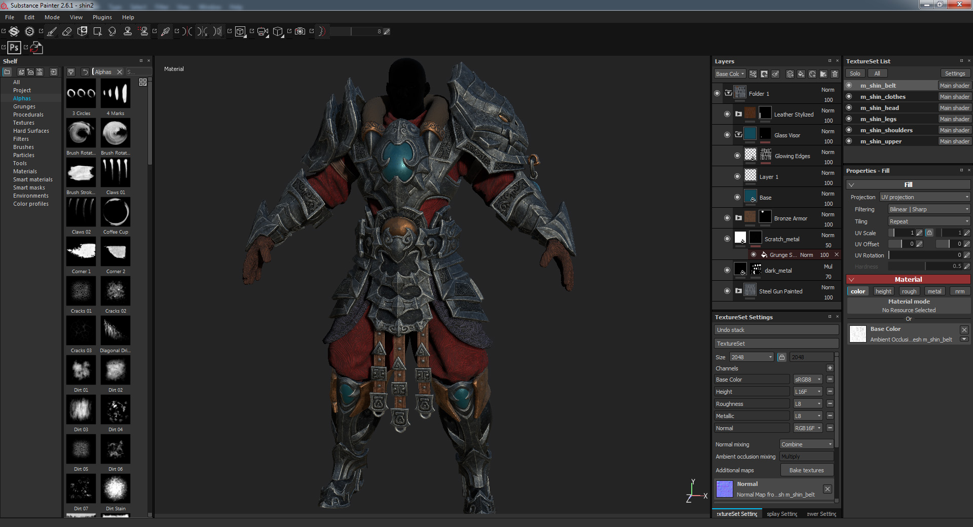Screen dimensions: 973x527
Task: Click Bake textures button
Action: point(807,470)
